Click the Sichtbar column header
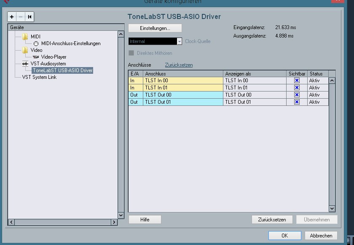Image resolution: width=354 pixels, height=245 pixels. [x=297, y=74]
